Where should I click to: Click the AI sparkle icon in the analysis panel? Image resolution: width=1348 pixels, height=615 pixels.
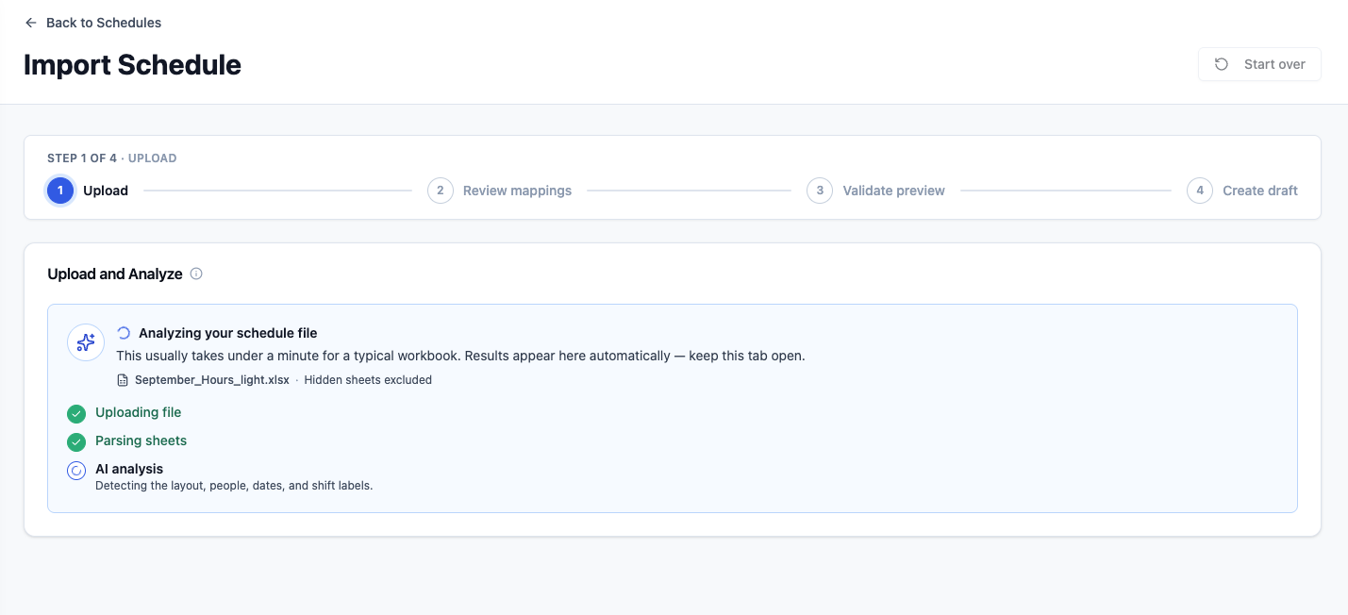pyautogui.click(x=86, y=342)
